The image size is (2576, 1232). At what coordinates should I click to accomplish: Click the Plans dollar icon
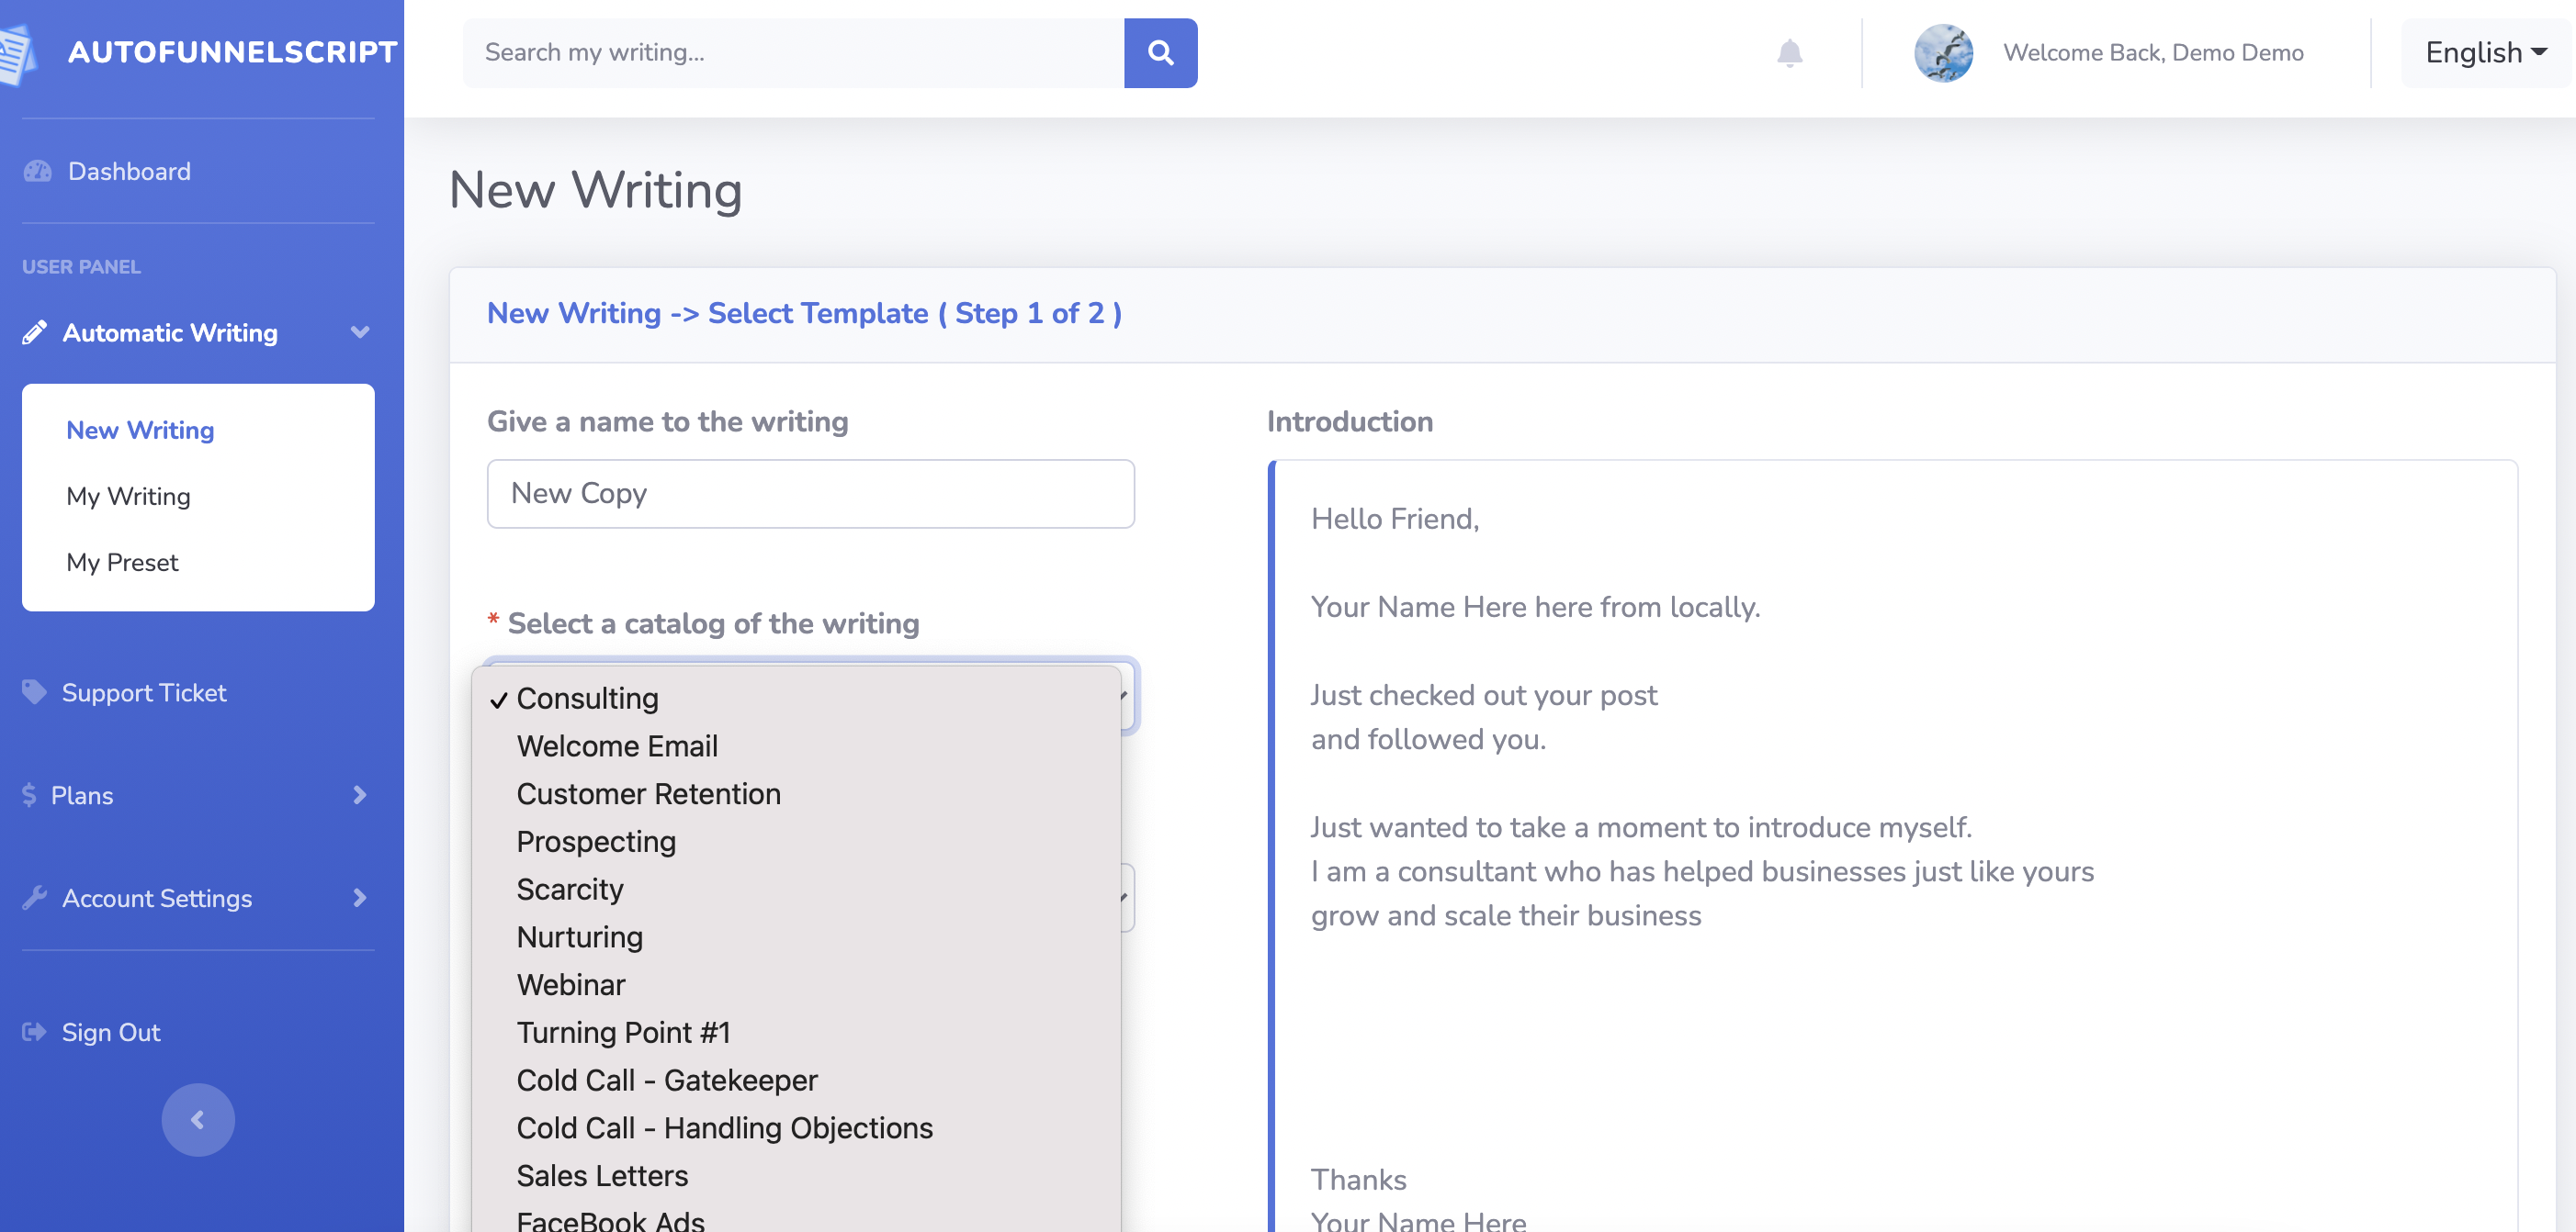[x=29, y=794]
